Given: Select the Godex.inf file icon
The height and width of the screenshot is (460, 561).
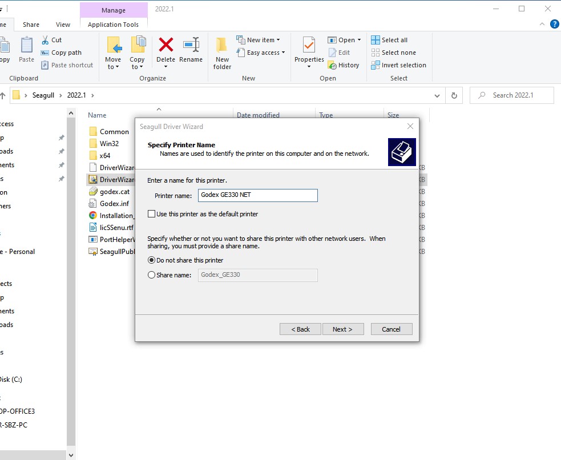Looking at the screenshot, I should point(92,204).
